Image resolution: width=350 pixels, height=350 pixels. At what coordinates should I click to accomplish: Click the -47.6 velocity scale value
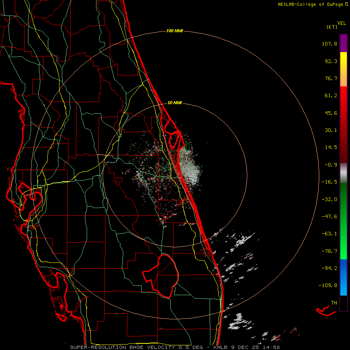pyautogui.click(x=329, y=217)
